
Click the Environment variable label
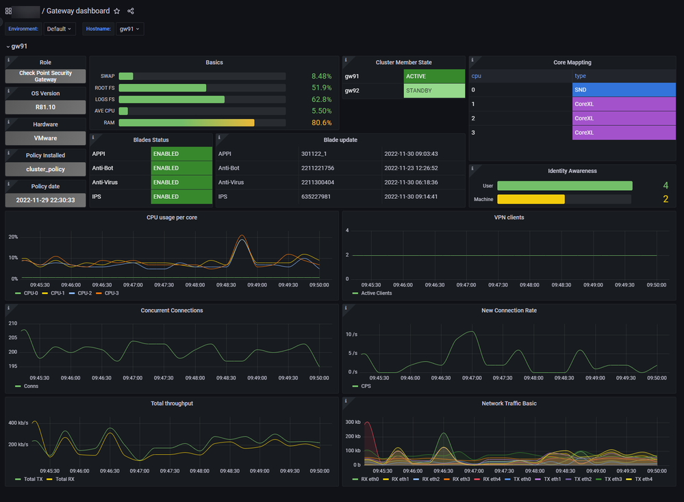(23, 29)
